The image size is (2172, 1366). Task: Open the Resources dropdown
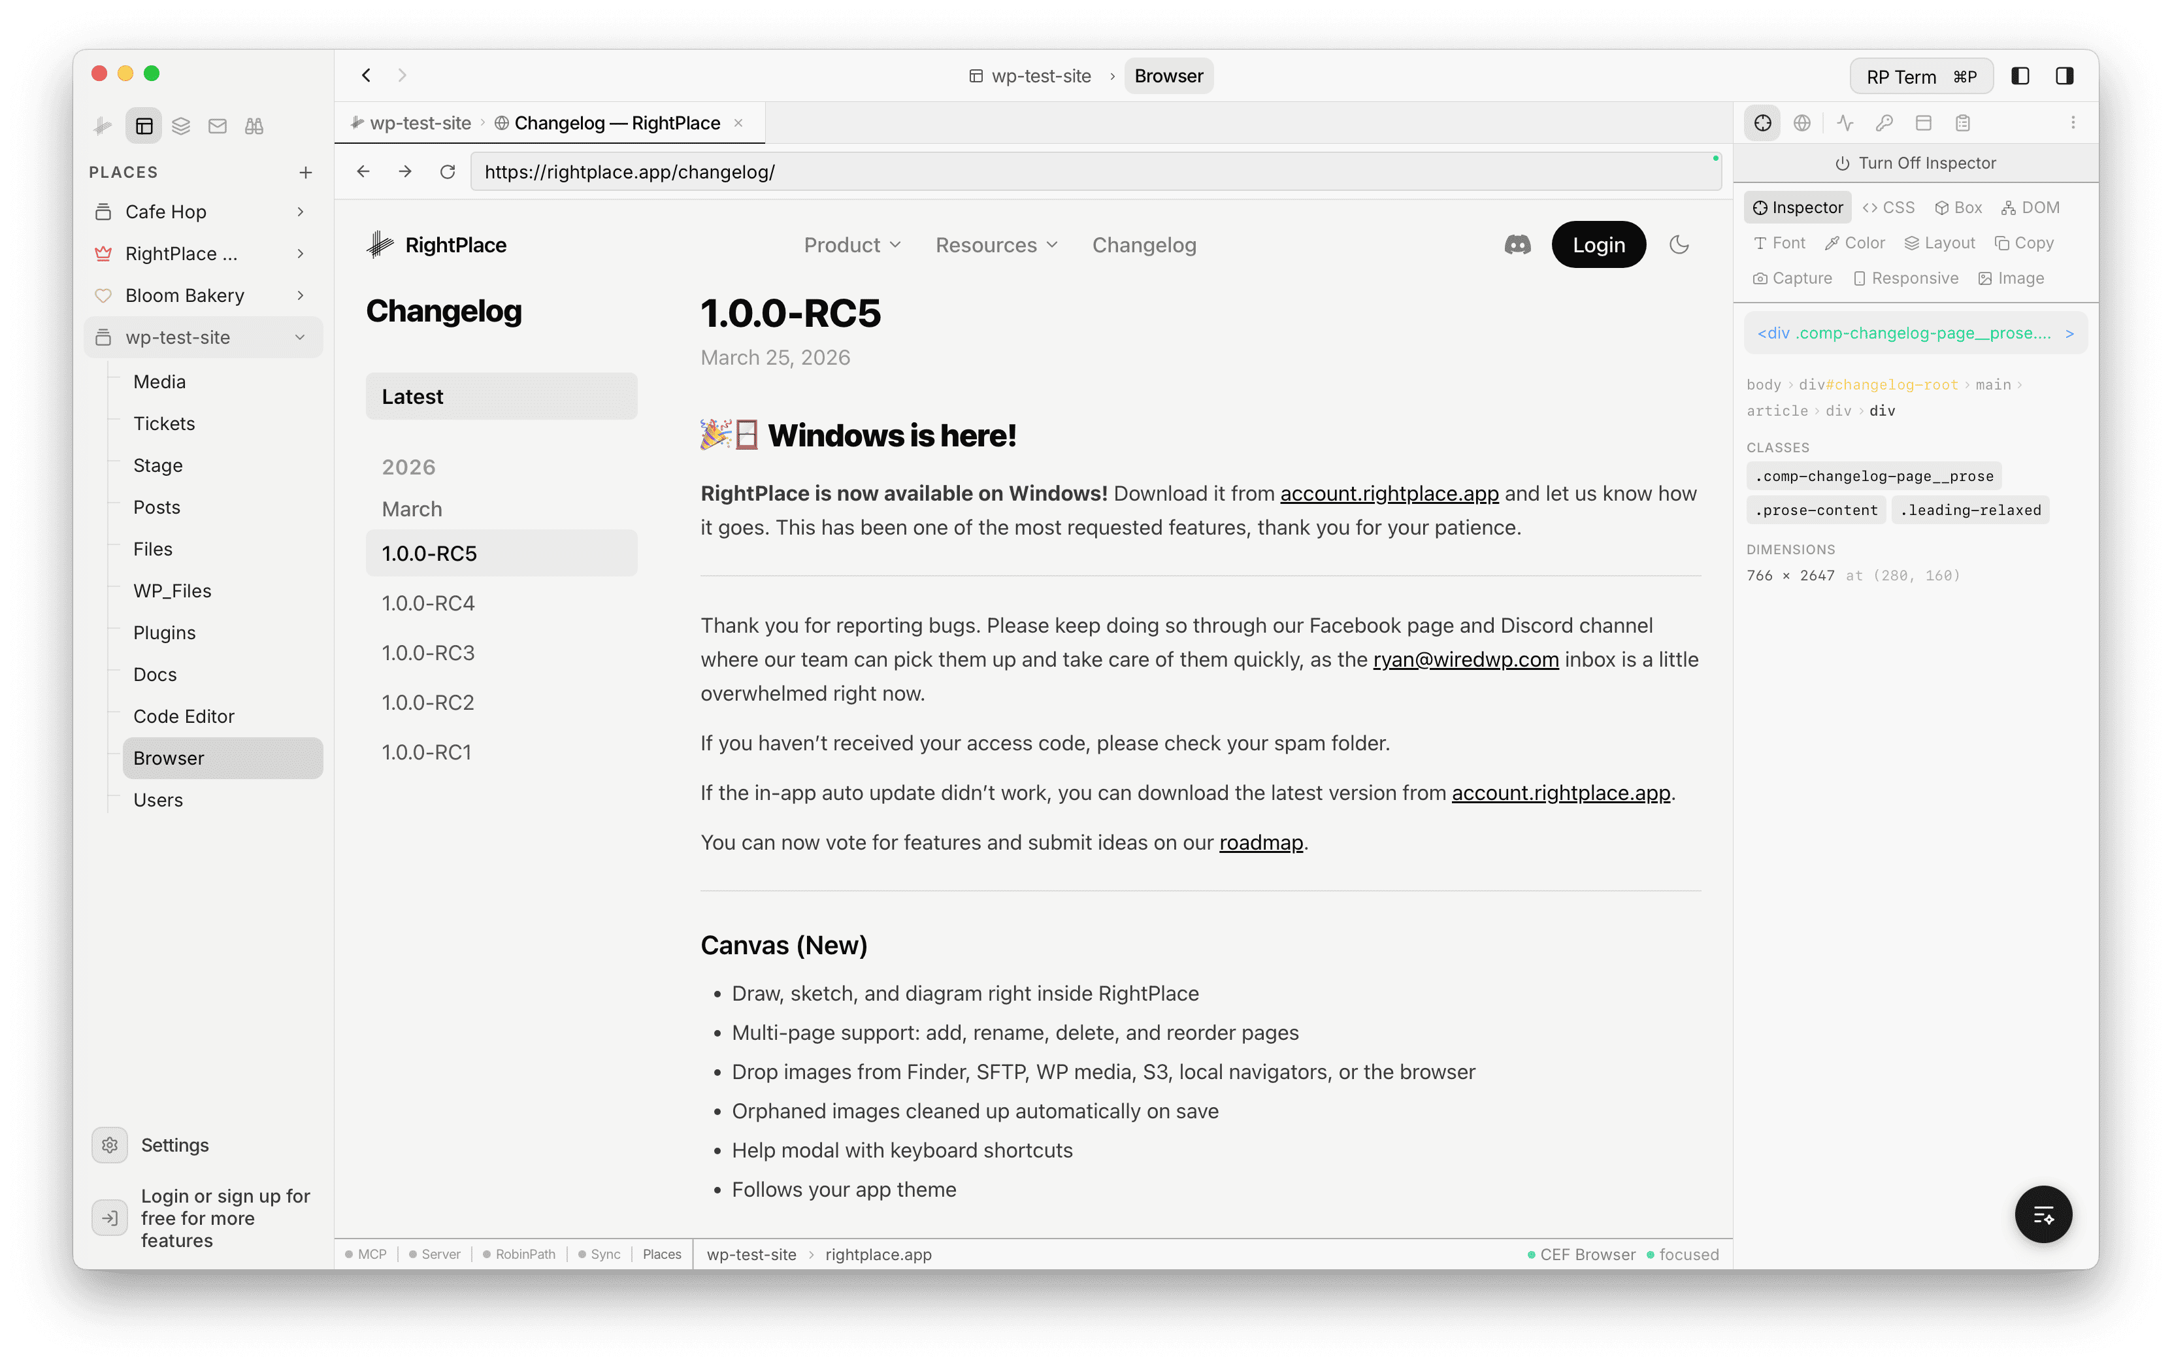(995, 244)
